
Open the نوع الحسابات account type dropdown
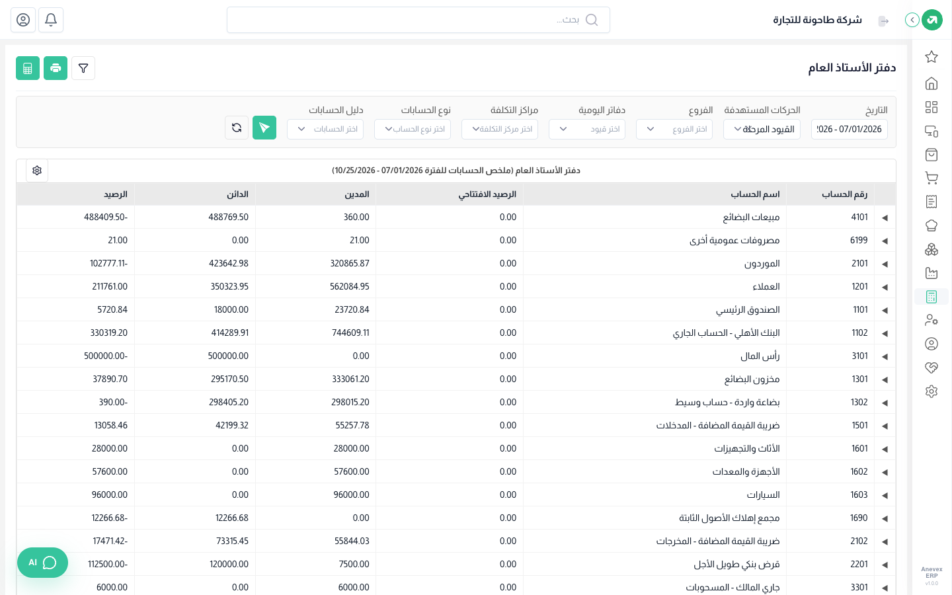[x=413, y=129]
